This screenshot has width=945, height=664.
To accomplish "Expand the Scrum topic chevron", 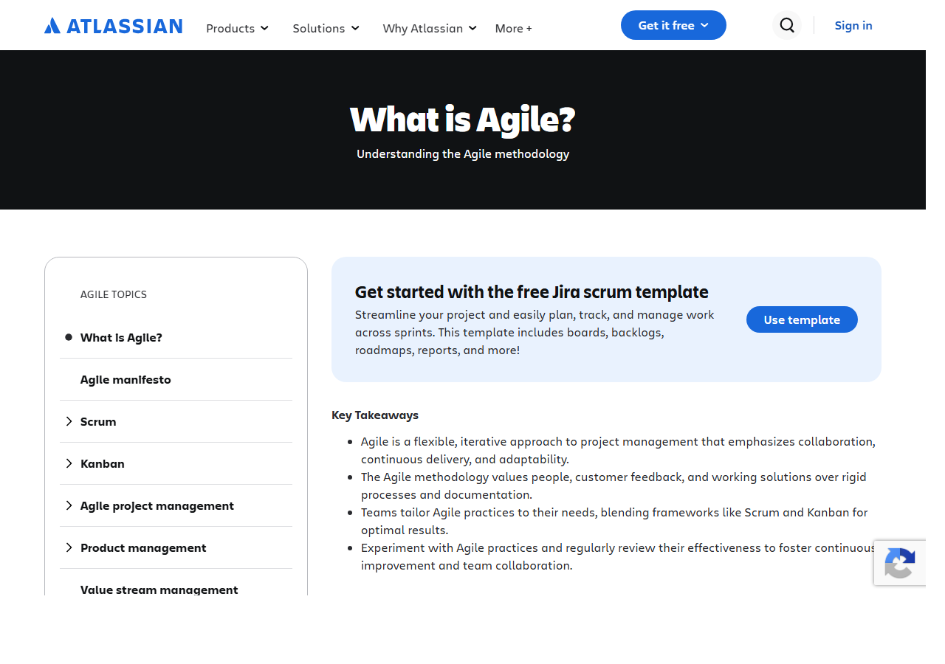I will click(x=69, y=421).
